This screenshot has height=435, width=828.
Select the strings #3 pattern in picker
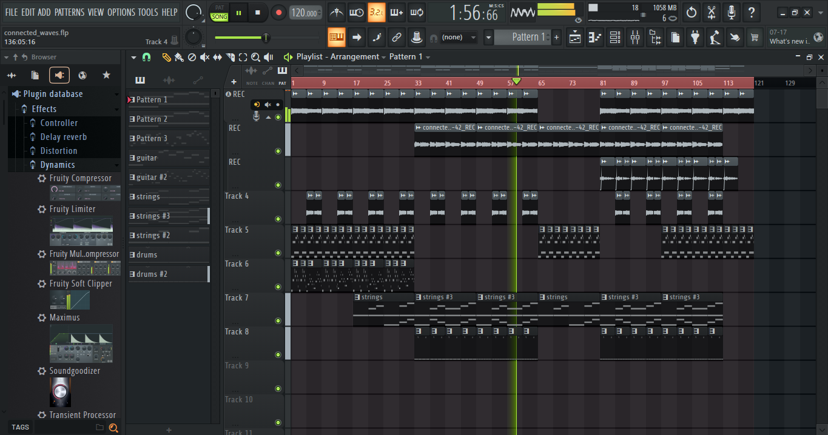tap(169, 216)
